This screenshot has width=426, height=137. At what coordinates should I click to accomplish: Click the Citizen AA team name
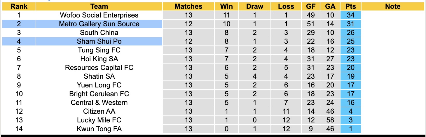(99, 111)
